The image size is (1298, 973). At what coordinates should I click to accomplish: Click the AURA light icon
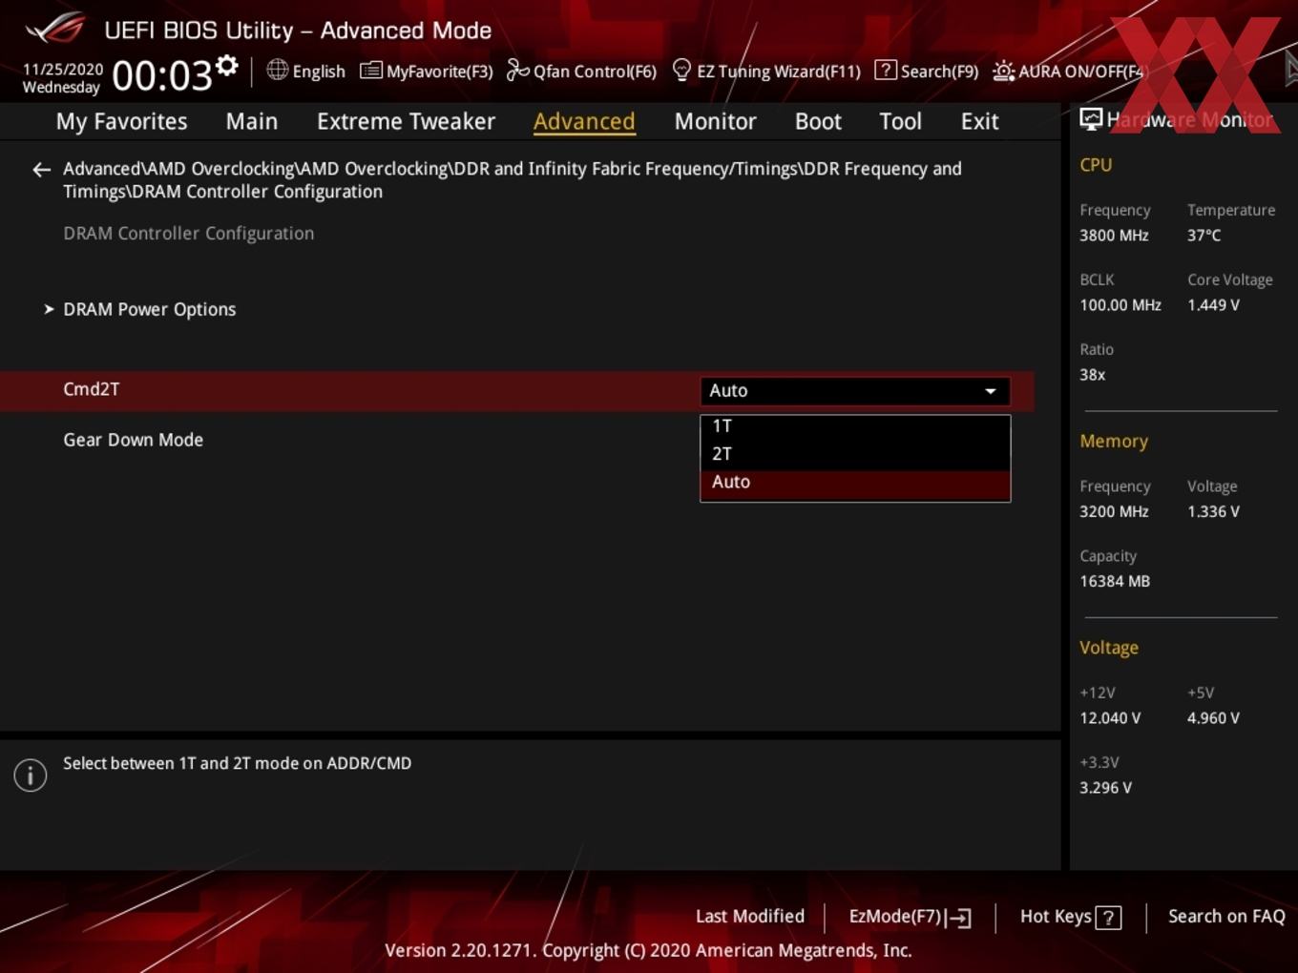pyautogui.click(x=1003, y=71)
